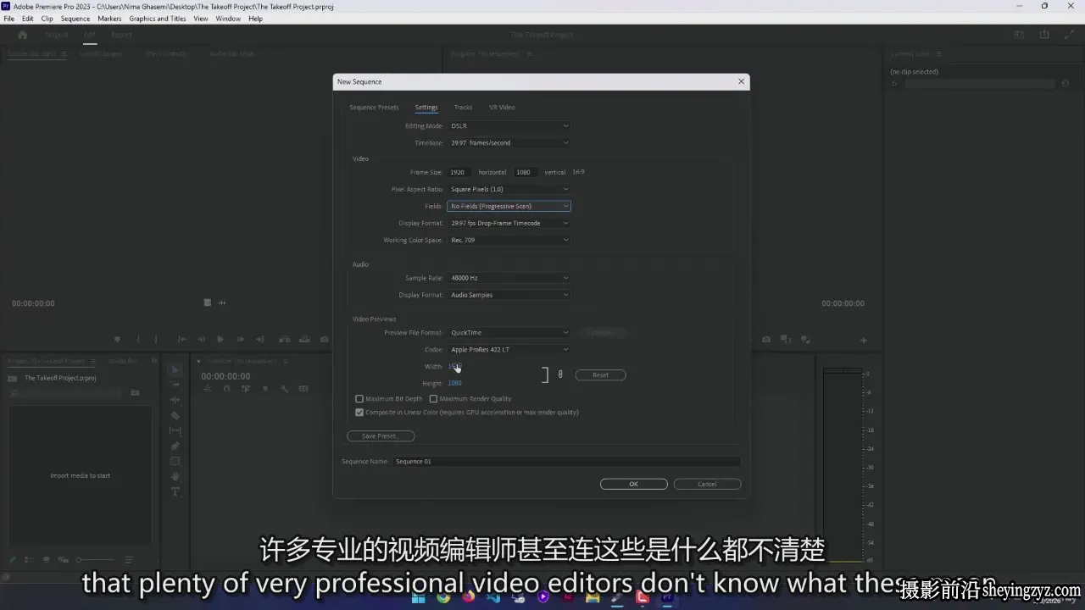The width and height of the screenshot is (1085, 610).
Task: Open the Editing Mode dropdown
Action: [x=509, y=126]
